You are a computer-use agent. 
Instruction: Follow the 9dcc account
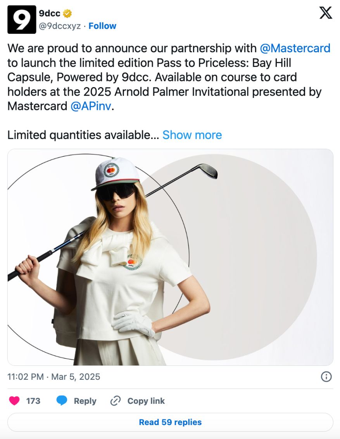(x=102, y=26)
